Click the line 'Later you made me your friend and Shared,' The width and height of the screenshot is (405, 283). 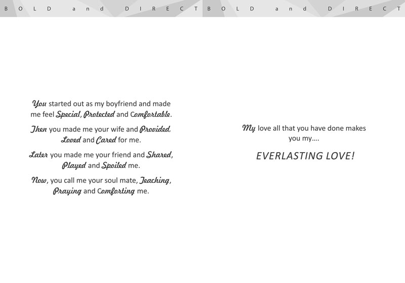101,155
